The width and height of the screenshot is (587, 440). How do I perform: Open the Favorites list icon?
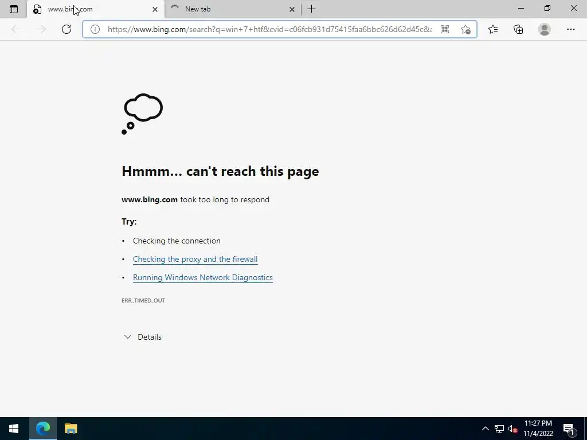tap(493, 29)
